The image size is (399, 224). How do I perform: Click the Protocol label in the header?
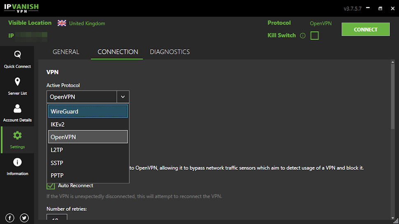pos(279,23)
